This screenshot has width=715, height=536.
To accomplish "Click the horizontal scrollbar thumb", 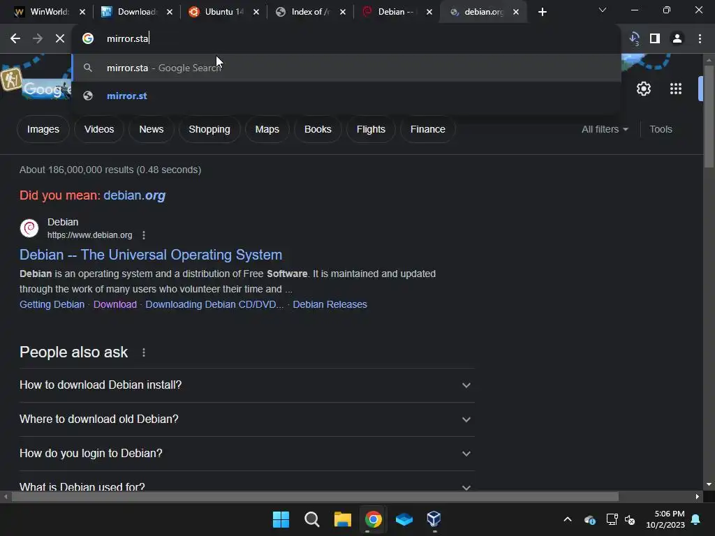I will 315,497.
